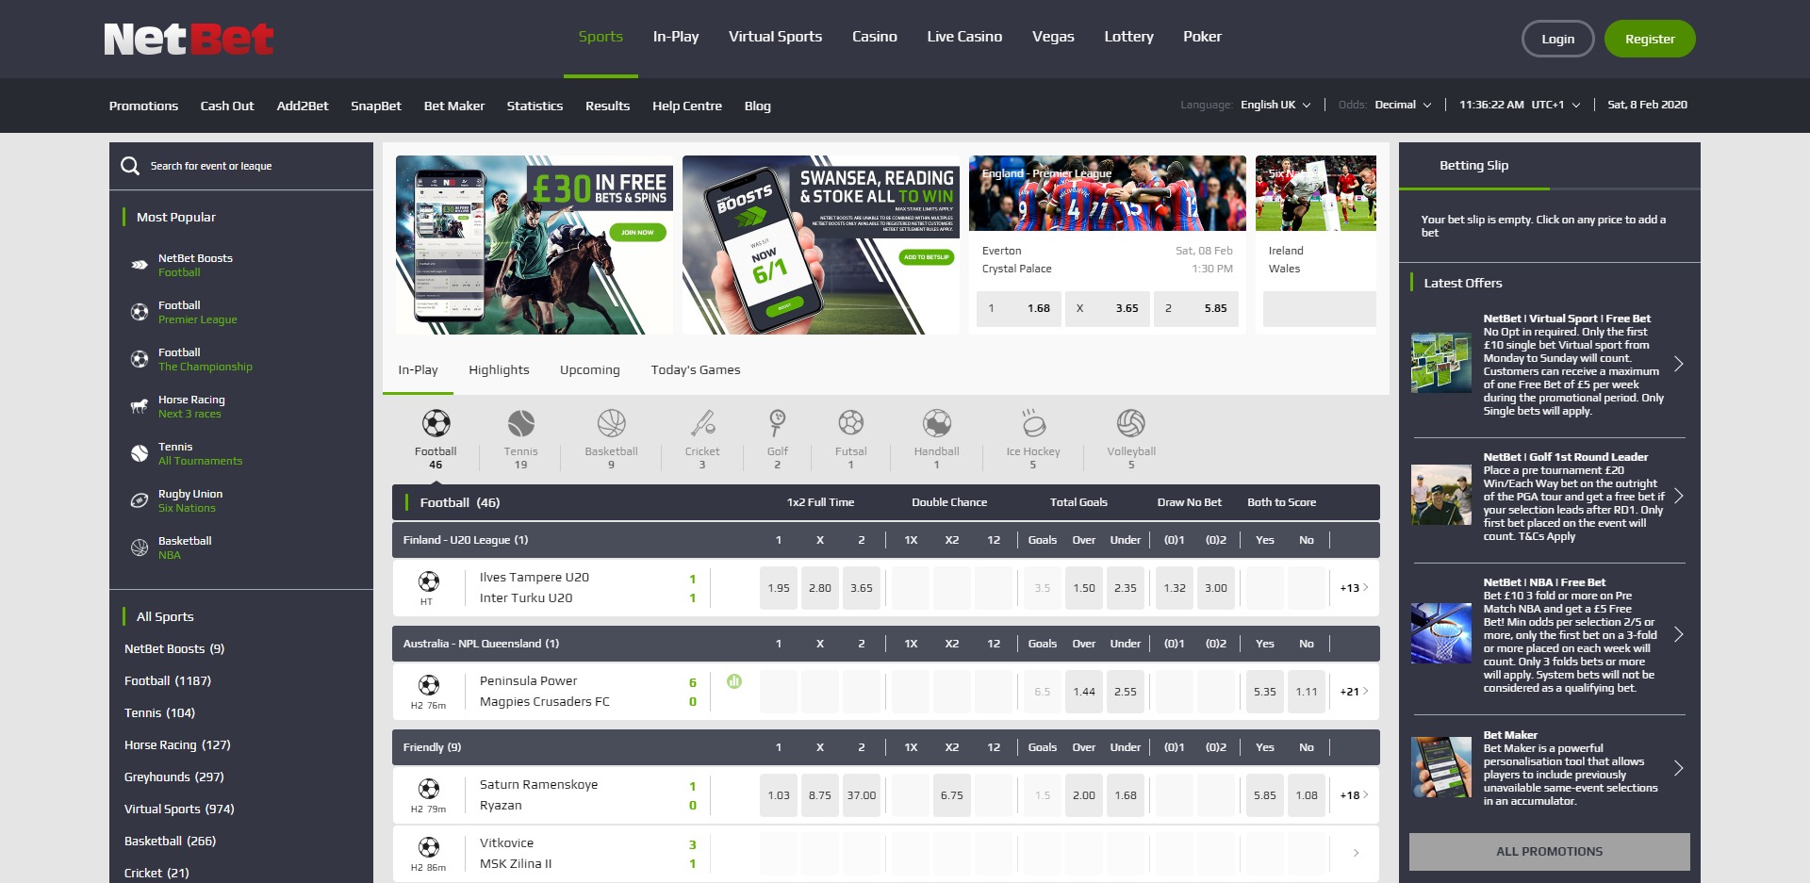
Task: Switch to Today's Games tab
Action: click(696, 369)
